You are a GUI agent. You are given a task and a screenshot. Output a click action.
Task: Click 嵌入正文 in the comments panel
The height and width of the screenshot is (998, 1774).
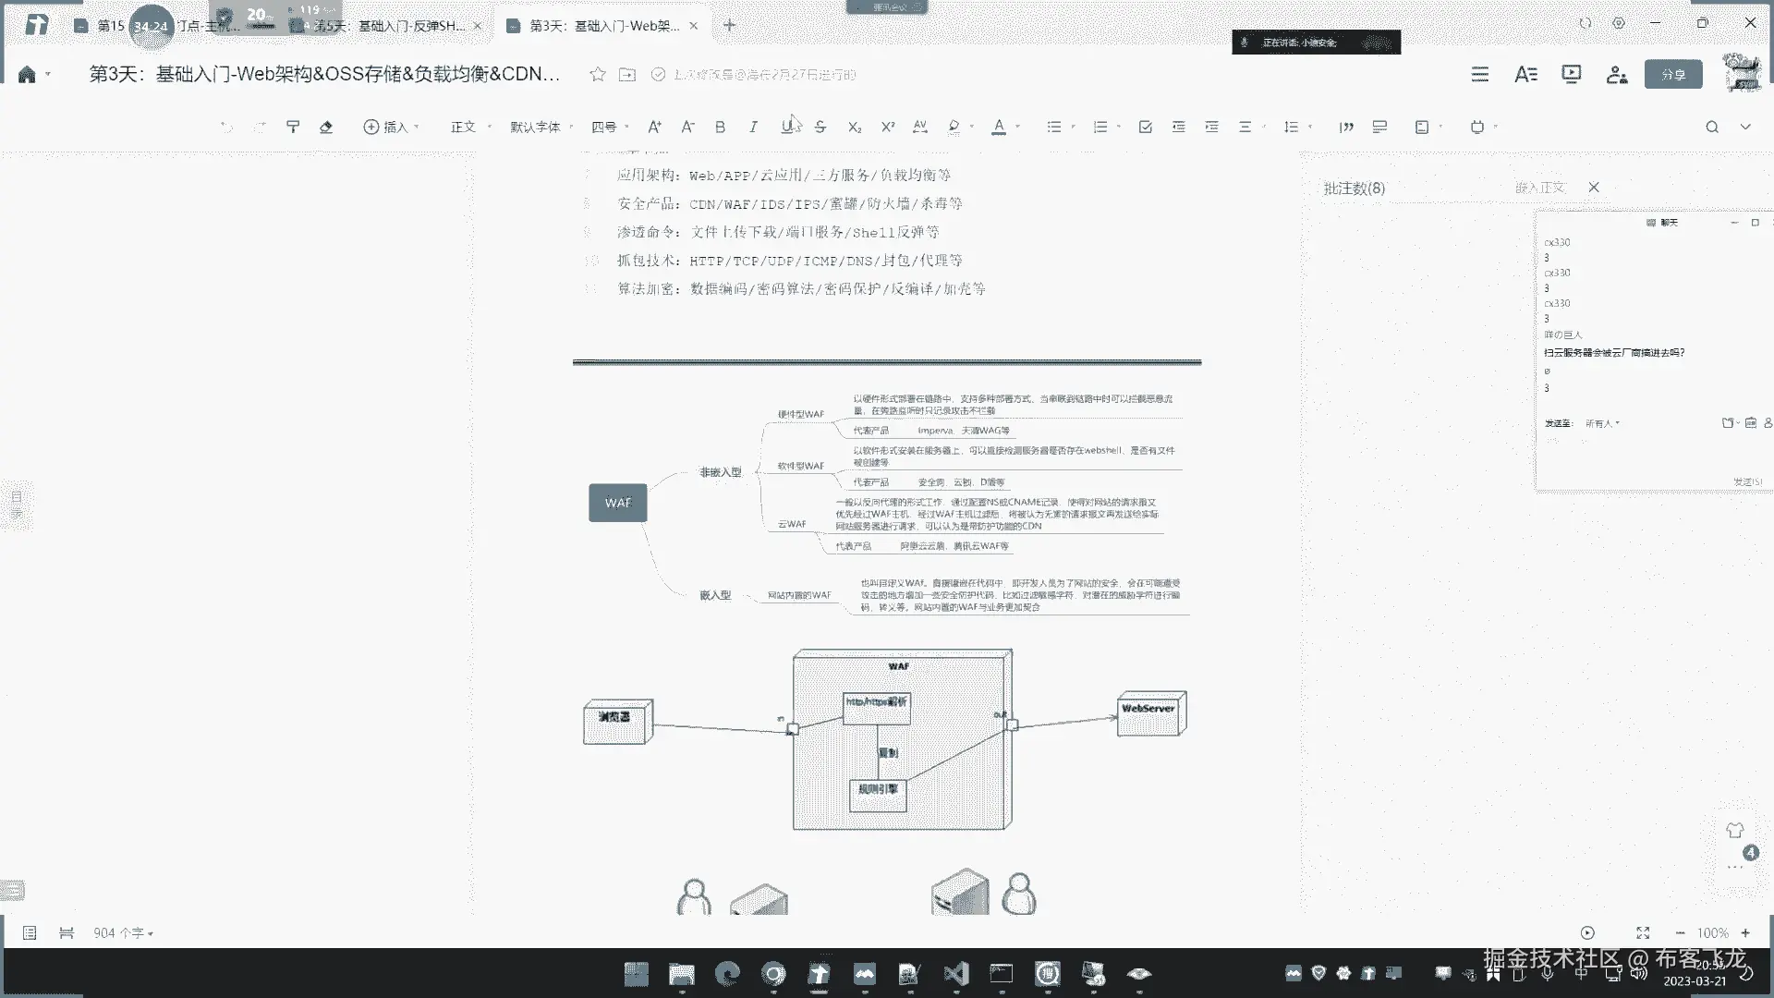[x=1539, y=188]
